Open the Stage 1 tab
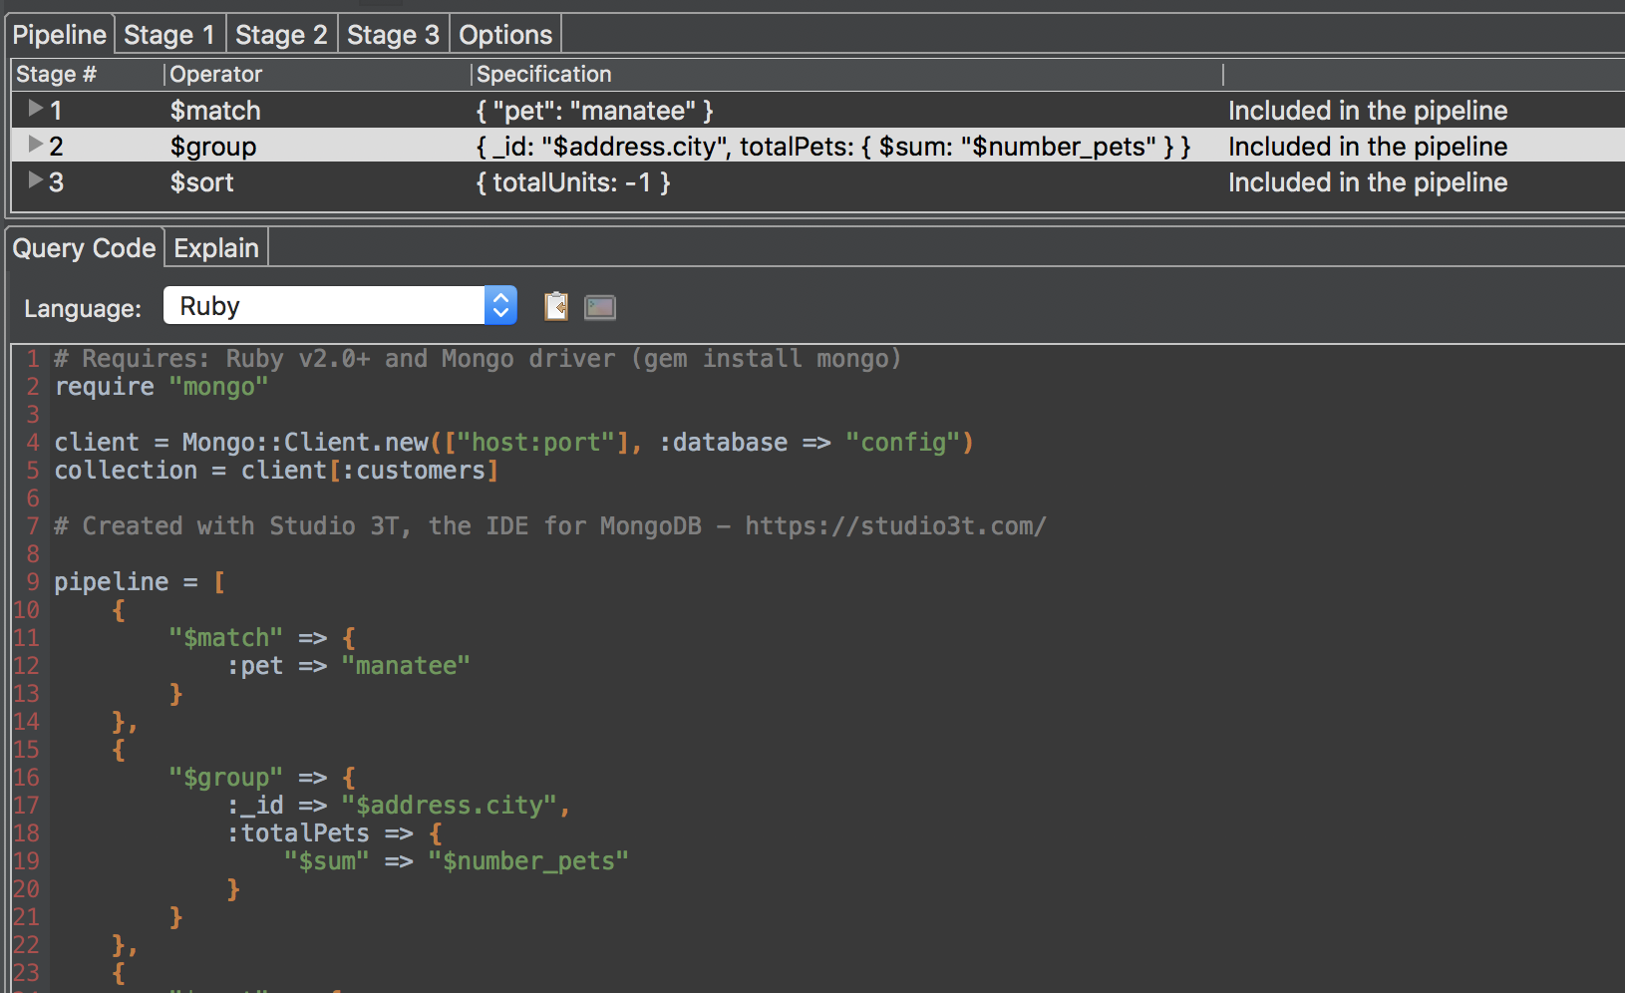This screenshot has height=993, width=1625. point(169,33)
